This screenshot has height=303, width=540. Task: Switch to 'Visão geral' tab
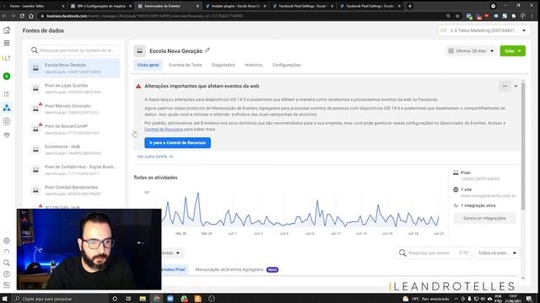coord(148,65)
